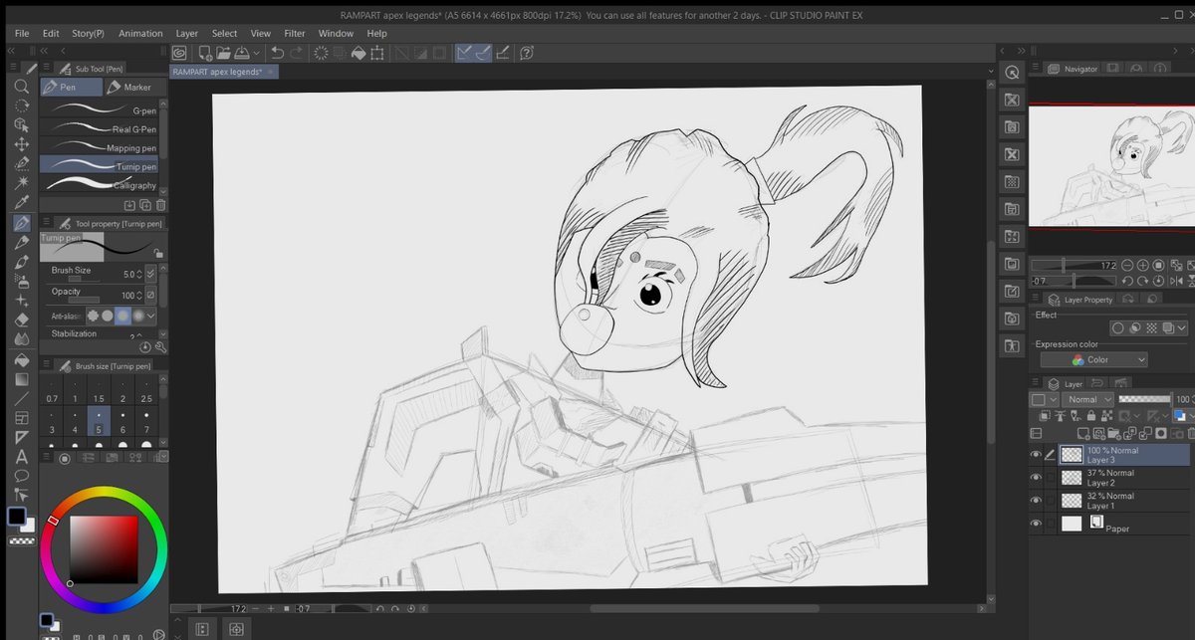
Task: Toggle snap to special ruler button
Action: point(484,53)
